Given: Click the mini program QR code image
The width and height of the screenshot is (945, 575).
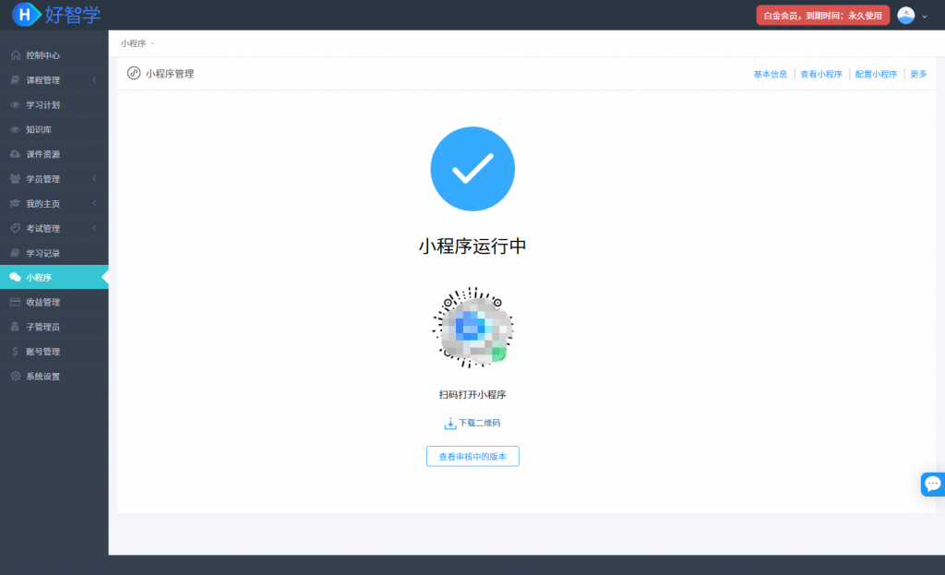Looking at the screenshot, I should click(472, 328).
